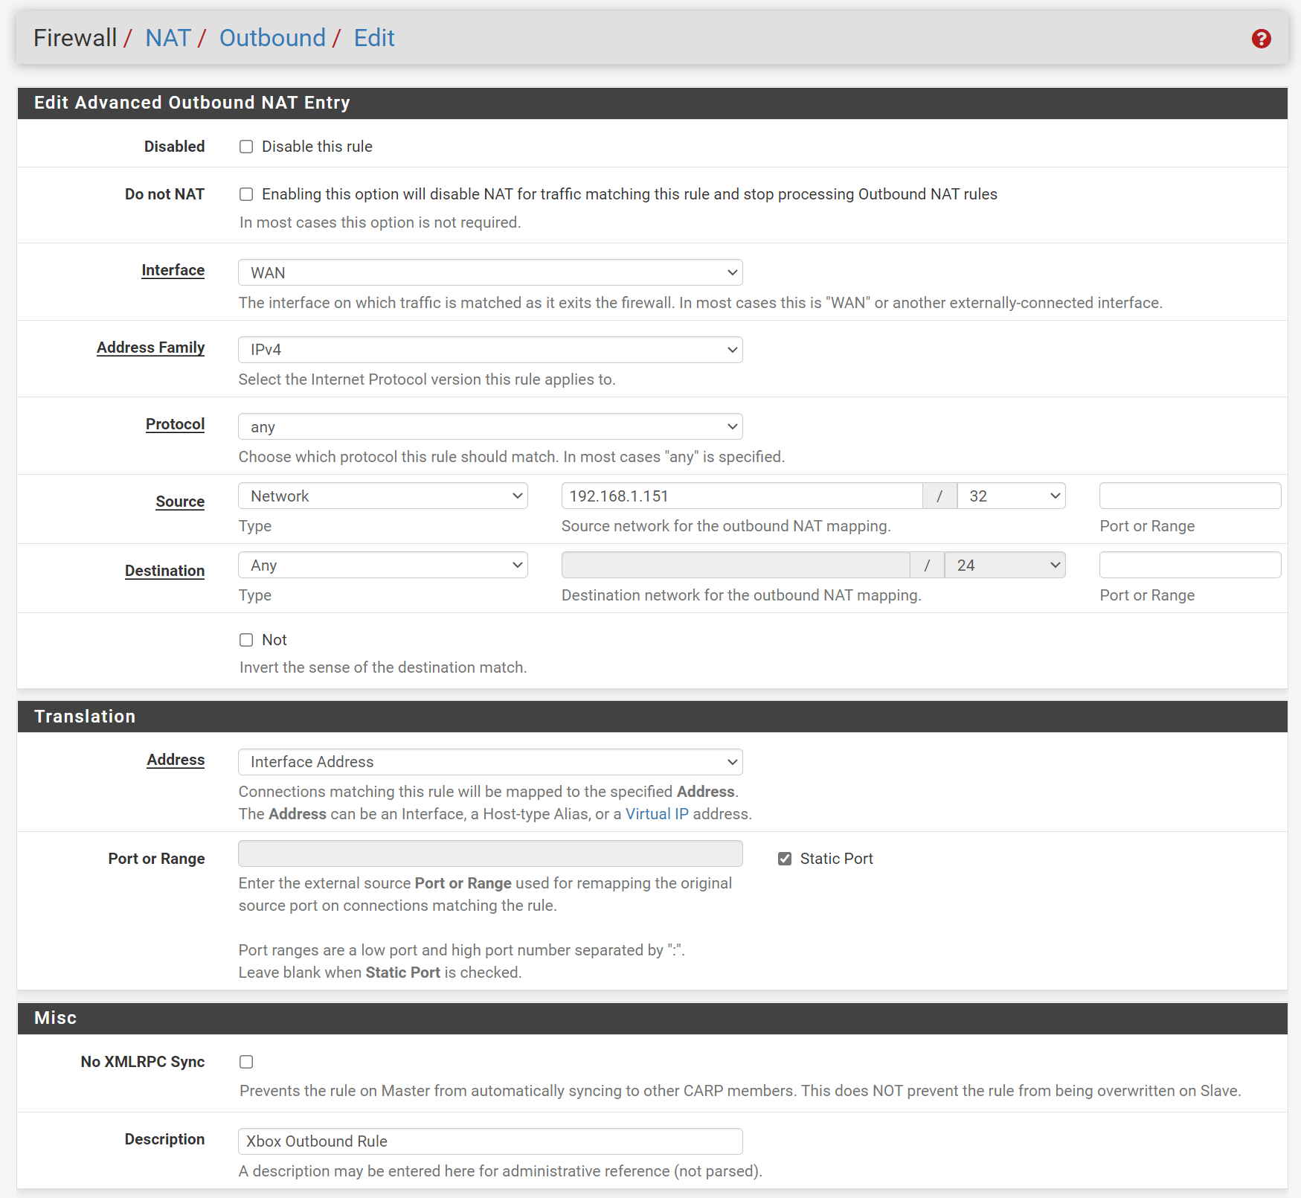Expand the Translation Address dropdown
This screenshot has height=1198, width=1301.
[490, 762]
